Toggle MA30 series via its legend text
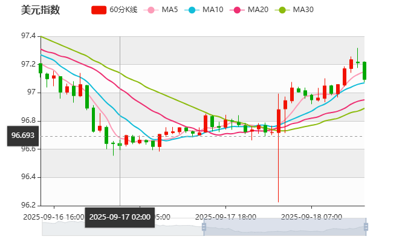Viewport: 405px width, 242px height. pos(303,10)
